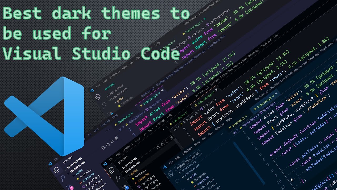This screenshot has width=337, height=190.
Task: Open logo192.png in black window explorer
Action: [148, 180]
